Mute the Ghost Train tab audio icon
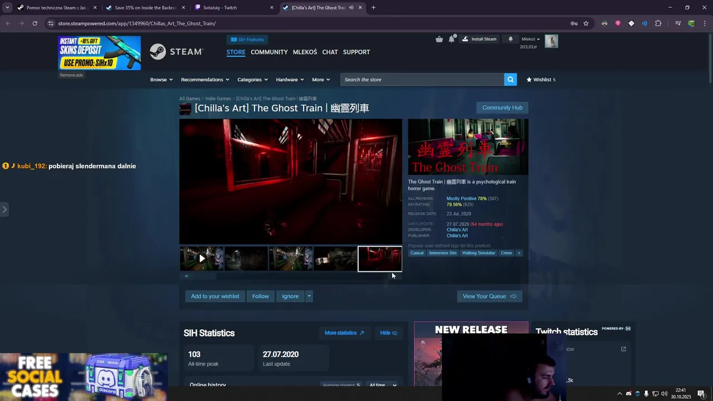Image resolution: width=713 pixels, height=401 pixels. (x=351, y=8)
